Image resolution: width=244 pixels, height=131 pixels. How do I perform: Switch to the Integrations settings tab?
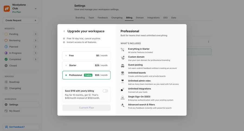pyautogui.click(x=153, y=18)
